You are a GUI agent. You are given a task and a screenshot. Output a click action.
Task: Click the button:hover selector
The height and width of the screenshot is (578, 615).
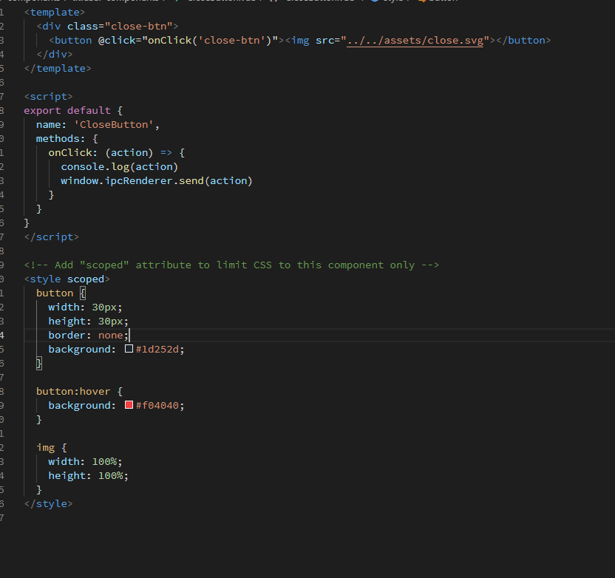pos(70,391)
